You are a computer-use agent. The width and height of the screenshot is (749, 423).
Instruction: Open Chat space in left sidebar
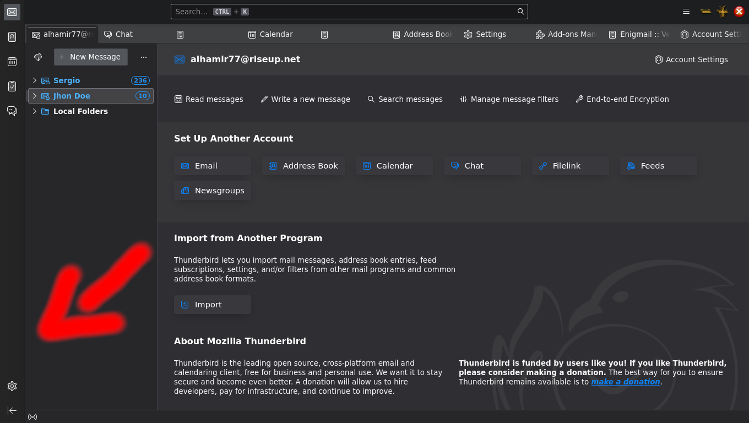(12, 111)
